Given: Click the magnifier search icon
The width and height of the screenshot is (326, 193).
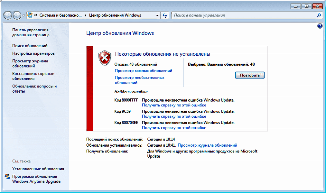Looking at the screenshot, I should tap(319, 15).
